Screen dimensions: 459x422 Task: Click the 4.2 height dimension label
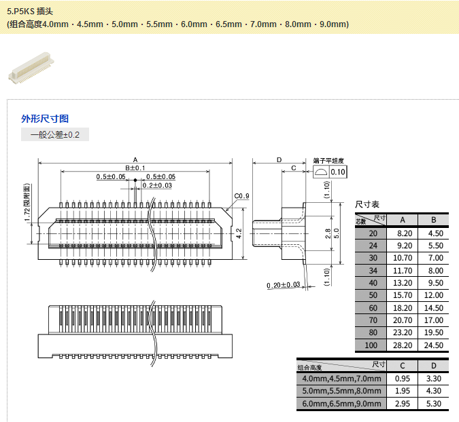pos(239,233)
